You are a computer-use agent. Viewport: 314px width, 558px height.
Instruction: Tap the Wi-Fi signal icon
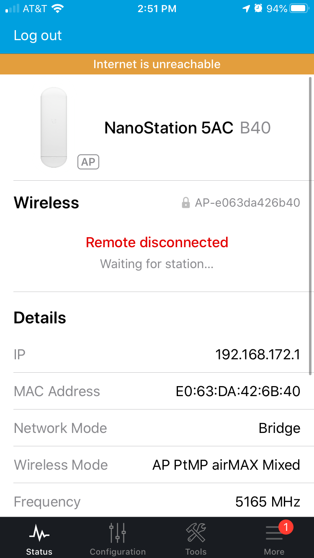[57, 9]
